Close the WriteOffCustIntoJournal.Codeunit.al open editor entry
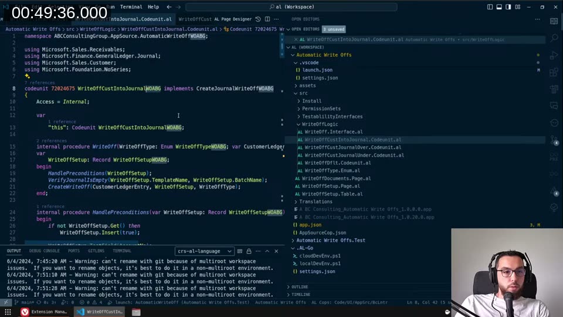The image size is (563, 317). (295, 40)
